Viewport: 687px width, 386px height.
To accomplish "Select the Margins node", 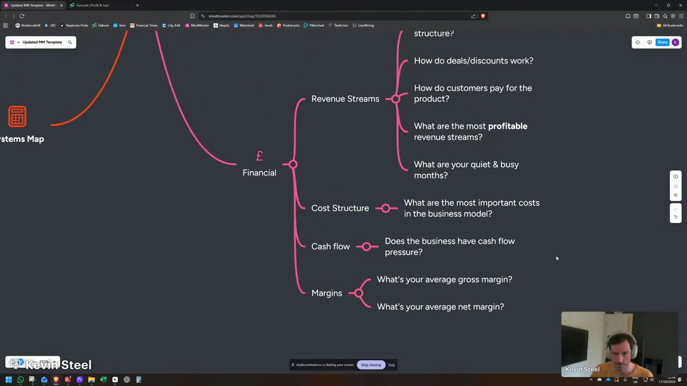I will tap(326, 293).
